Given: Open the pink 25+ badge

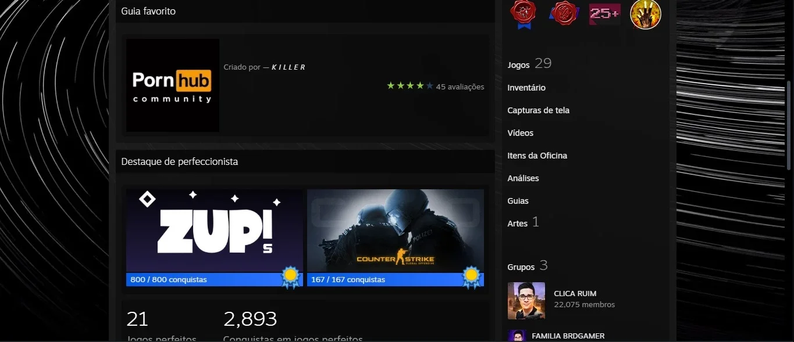Looking at the screenshot, I should (604, 13).
